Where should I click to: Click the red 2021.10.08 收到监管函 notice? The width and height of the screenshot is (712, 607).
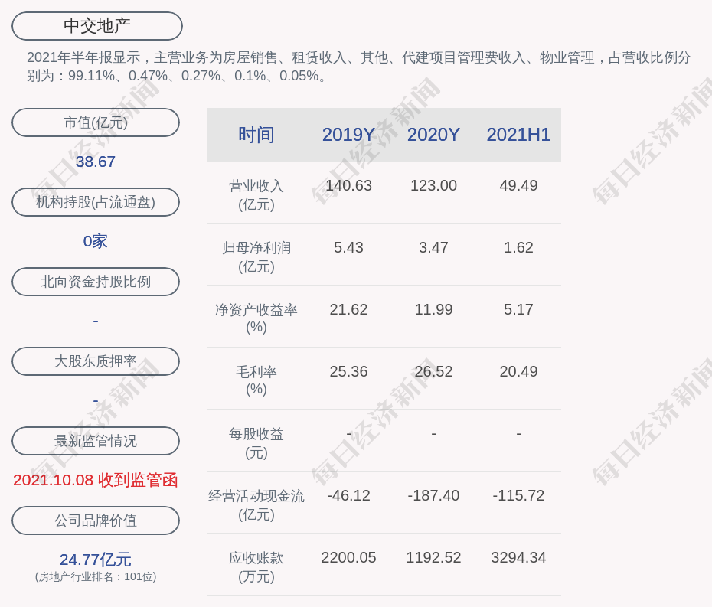(x=96, y=480)
